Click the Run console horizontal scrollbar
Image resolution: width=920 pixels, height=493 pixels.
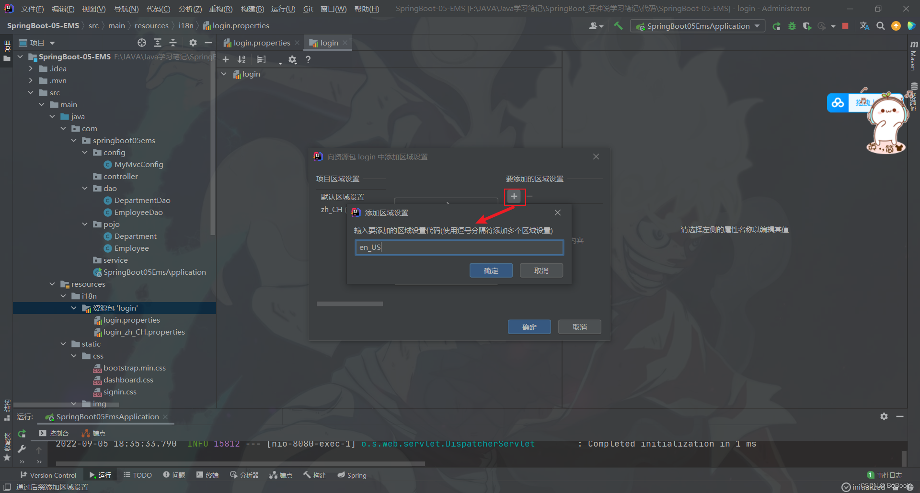pos(240,463)
